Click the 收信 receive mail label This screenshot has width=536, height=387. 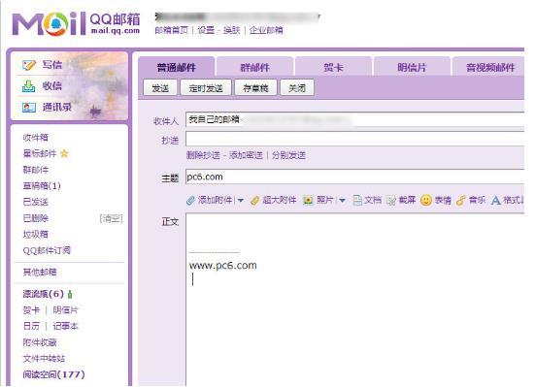click(x=52, y=85)
